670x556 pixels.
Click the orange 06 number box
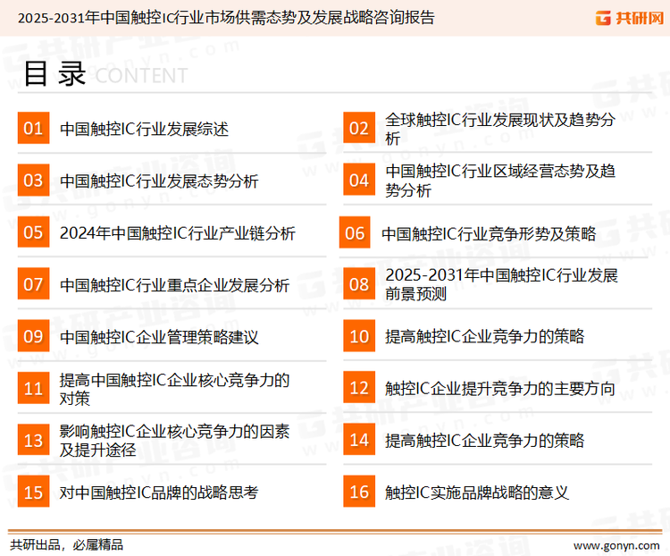pos(355,232)
